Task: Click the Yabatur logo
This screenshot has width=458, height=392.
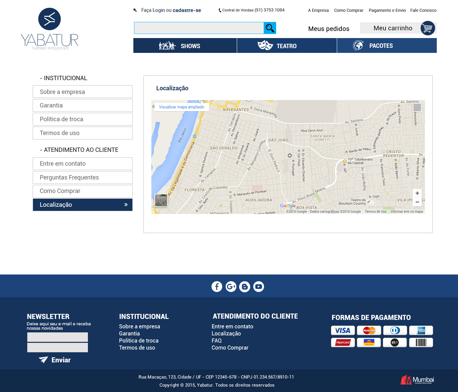Action: coord(50,29)
